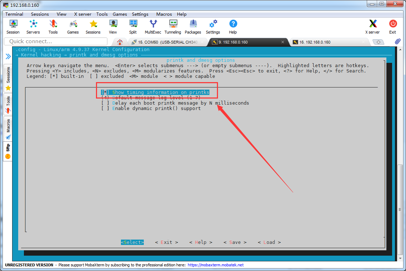The width and height of the screenshot is (406, 271).
Task: Open the View menu
Action: (62, 14)
